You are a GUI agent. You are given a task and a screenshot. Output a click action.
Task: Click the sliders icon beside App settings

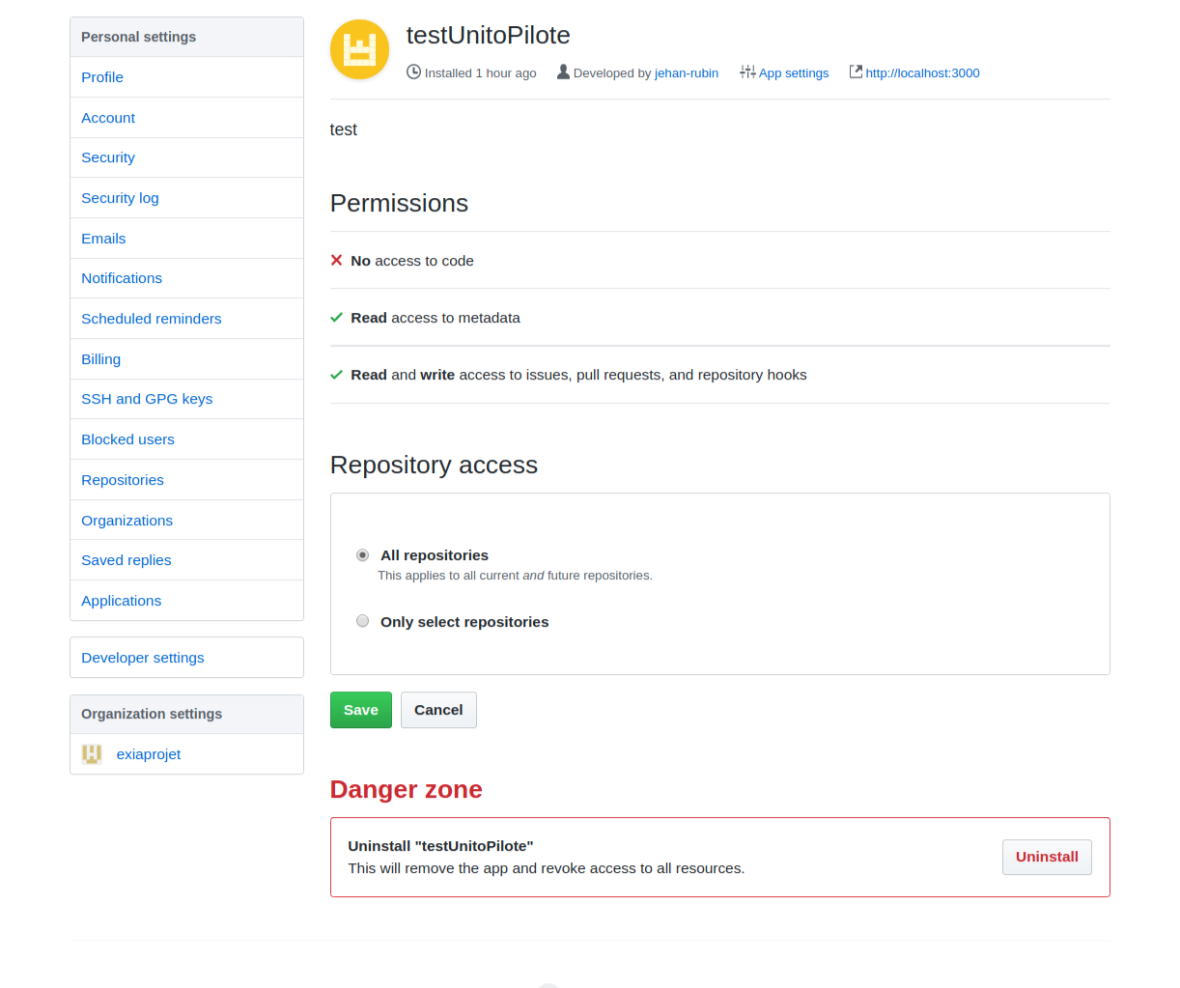(x=747, y=71)
